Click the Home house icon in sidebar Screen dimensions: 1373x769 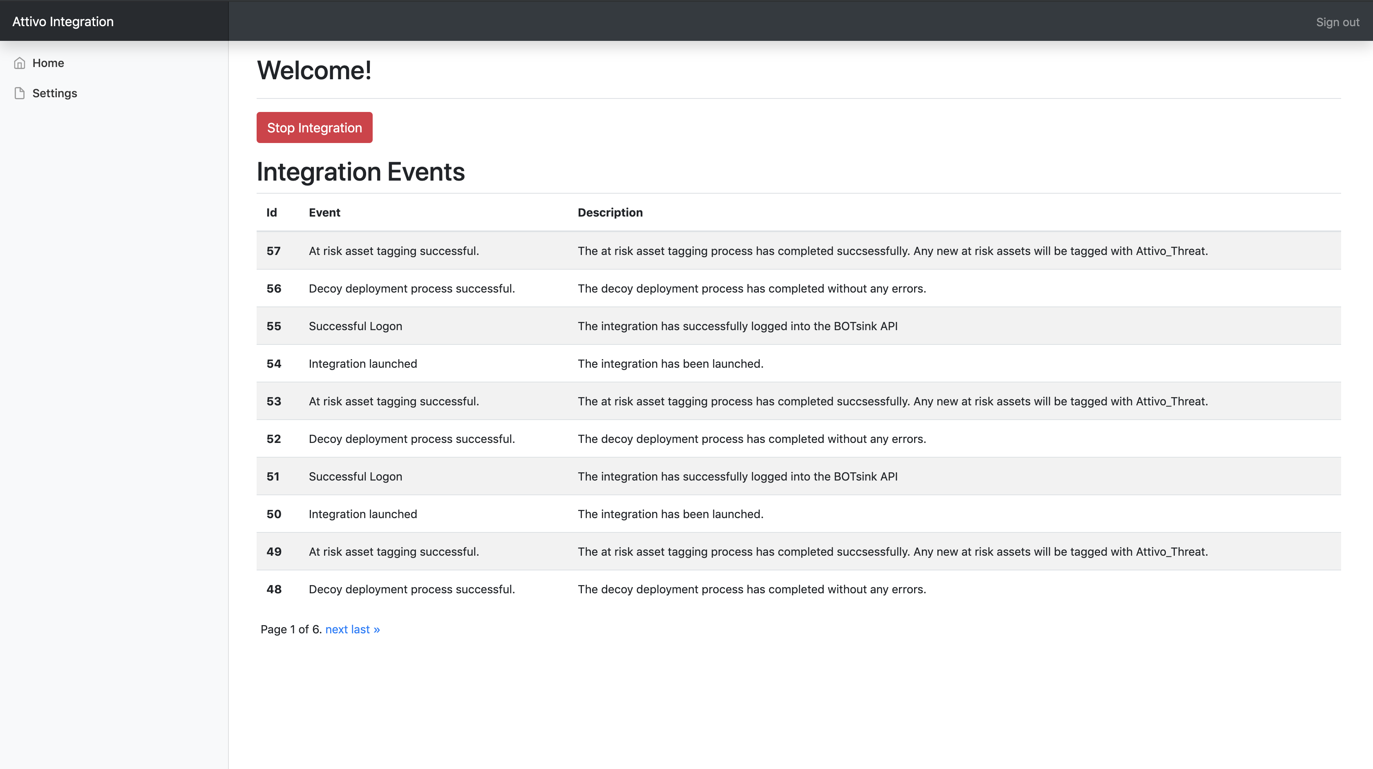point(20,63)
